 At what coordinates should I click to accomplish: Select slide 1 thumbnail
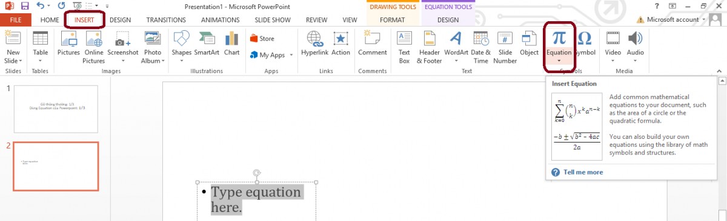coord(56,109)
